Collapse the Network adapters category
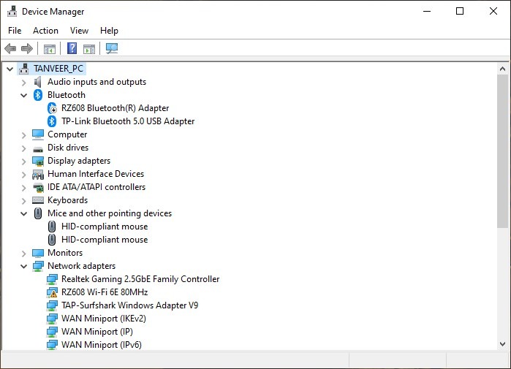 point(24,267)
